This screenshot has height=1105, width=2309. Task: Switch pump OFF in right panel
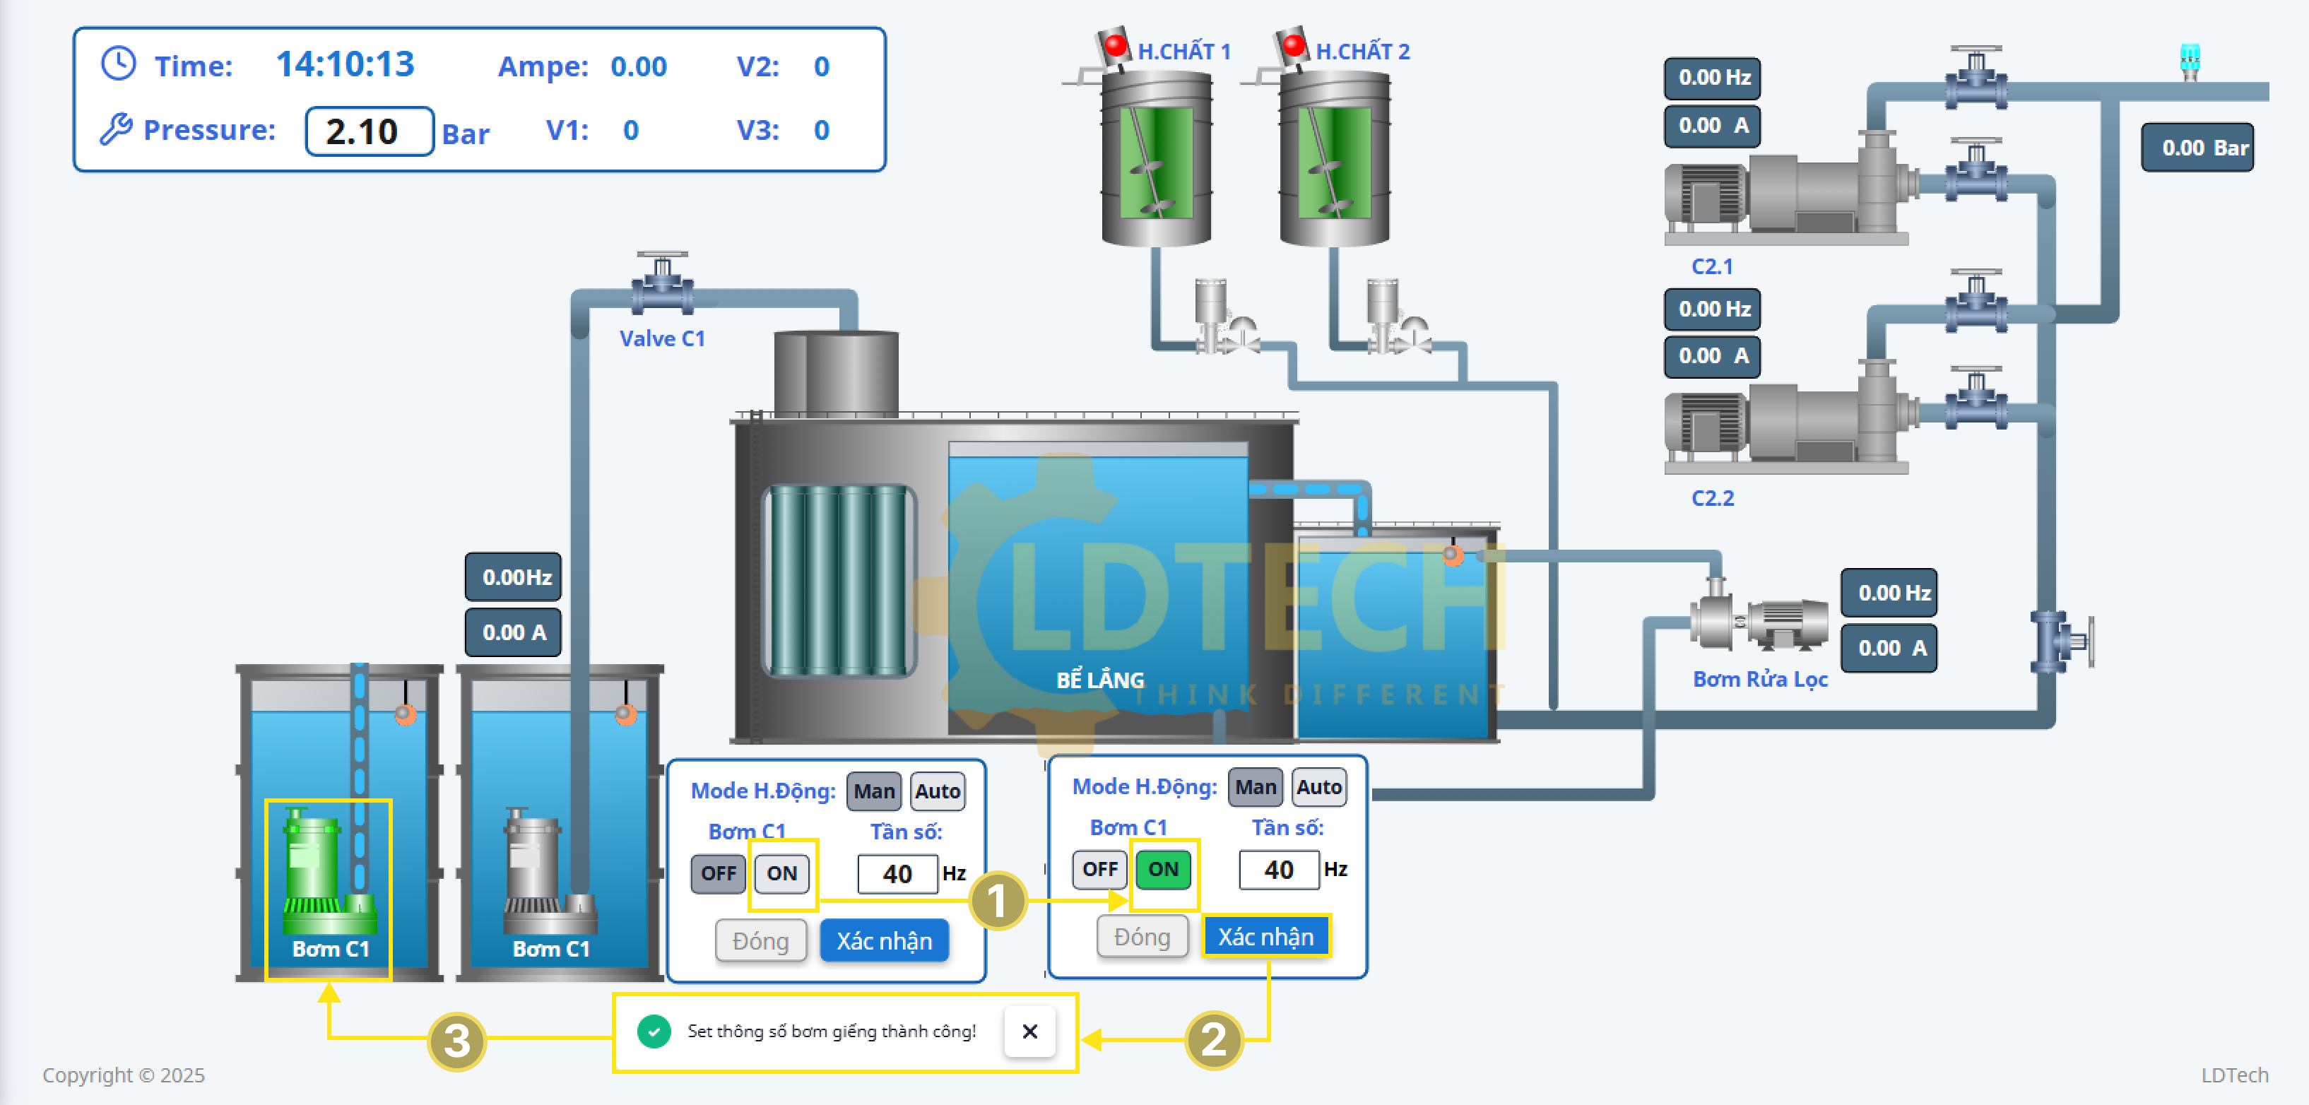1099,868
